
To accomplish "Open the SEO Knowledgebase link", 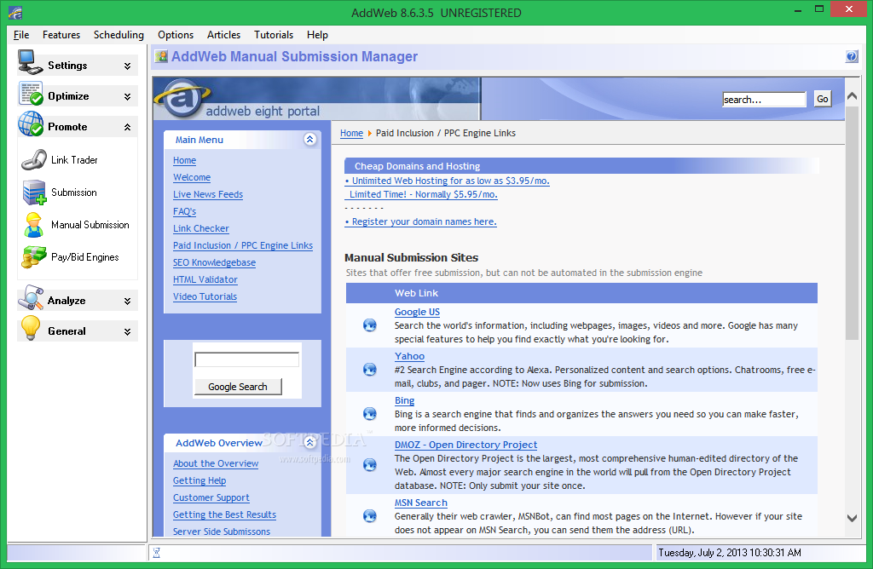I will tap(214, 262).
